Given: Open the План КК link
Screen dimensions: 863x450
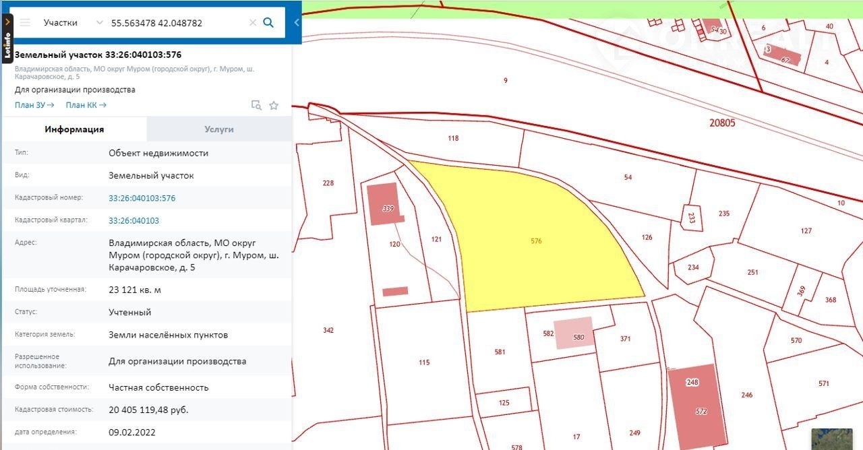Looking at the screenshot, I should click(86, 105).
